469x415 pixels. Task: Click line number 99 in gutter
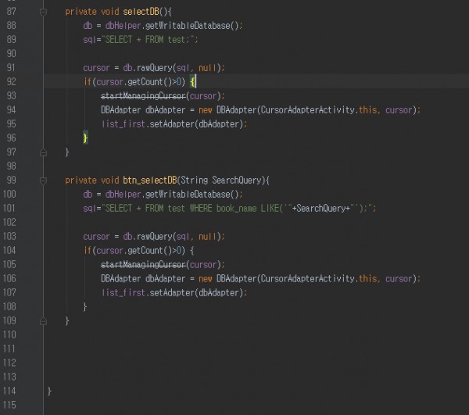(11, 180)
